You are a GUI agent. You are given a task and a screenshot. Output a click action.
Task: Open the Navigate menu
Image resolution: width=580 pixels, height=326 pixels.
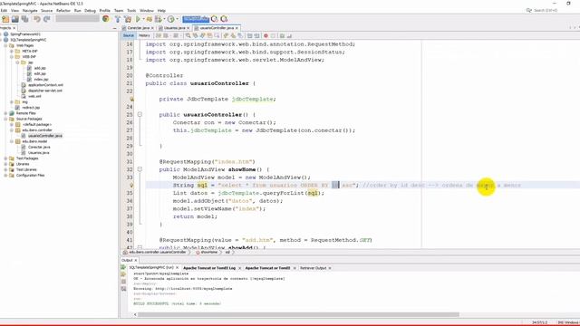30,10
